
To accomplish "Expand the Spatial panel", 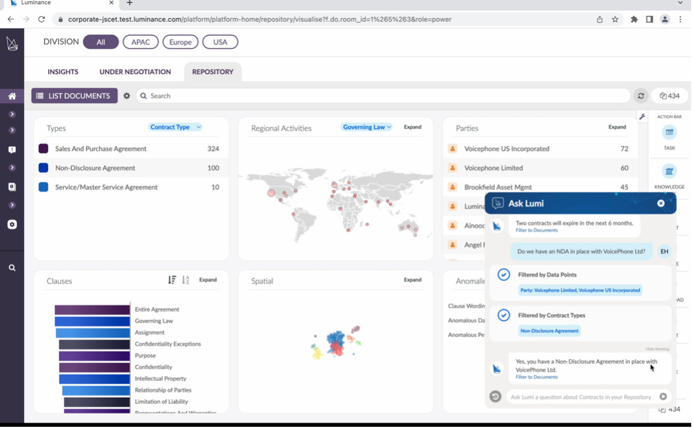I will [x=412, y=280].
